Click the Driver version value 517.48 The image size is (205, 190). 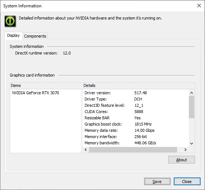click(141, 93)
